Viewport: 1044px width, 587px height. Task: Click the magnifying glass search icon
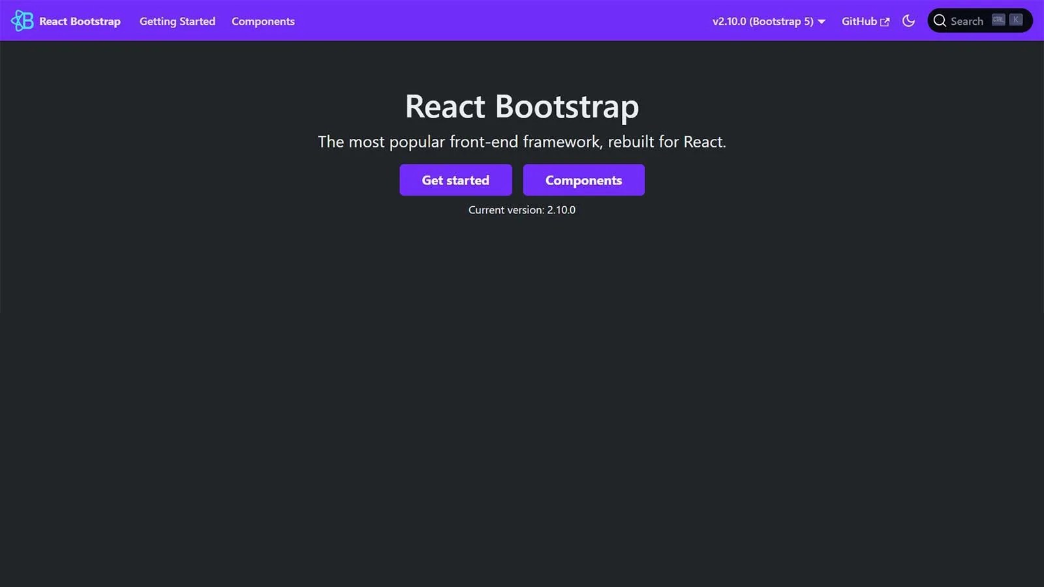[x=940, y=21]
